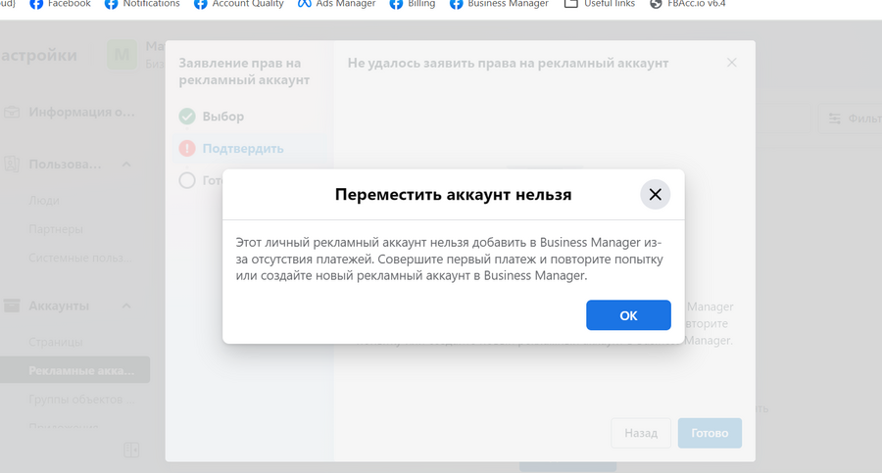Open the Ads Manager bookmark
882x473 pixels.
point(336,4)
